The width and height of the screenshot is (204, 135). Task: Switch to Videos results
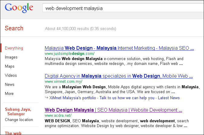(x=11, y=76)
